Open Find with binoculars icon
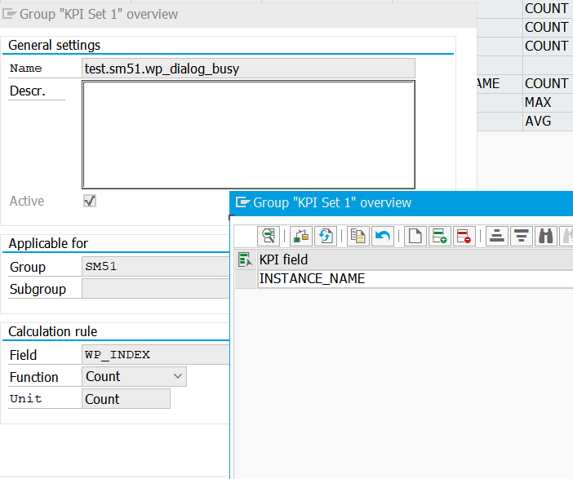The width and height of the screenshot is (573, 479). tap(545, 237)
